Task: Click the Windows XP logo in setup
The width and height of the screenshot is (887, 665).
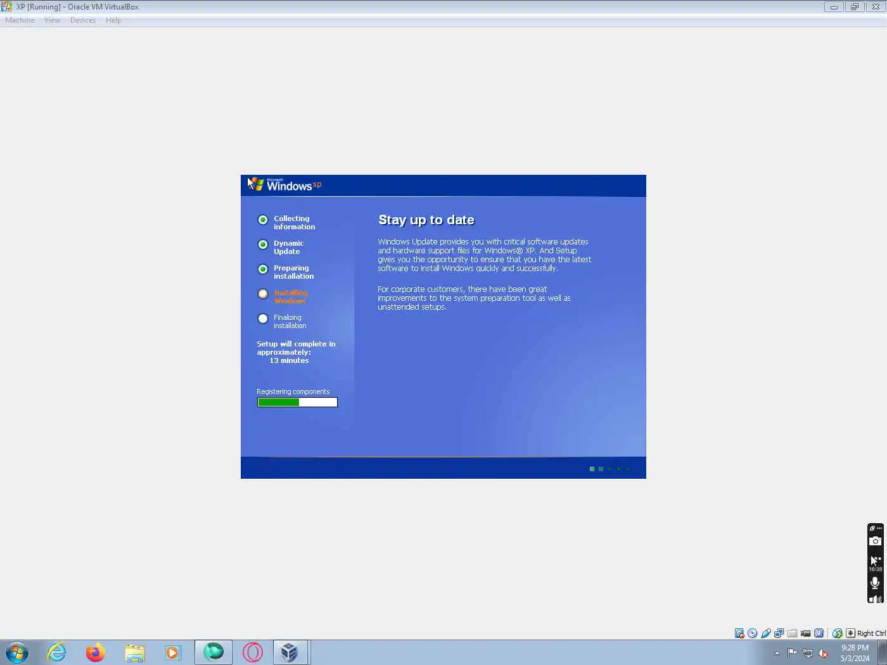Action: pyautogui.click(x=284, y=184)
